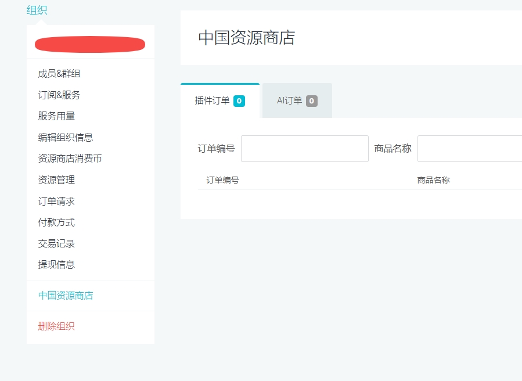Select 中国资源商店 sidebar link
The height and width of the screenshot is (381, 522).
pos(66,296)
